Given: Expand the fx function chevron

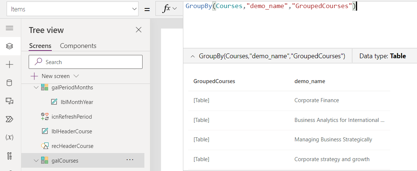Looking at the screenshot, I should click(175, 8).
